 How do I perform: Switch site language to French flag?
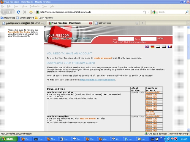pyautogui.click(x=170, y=47)
